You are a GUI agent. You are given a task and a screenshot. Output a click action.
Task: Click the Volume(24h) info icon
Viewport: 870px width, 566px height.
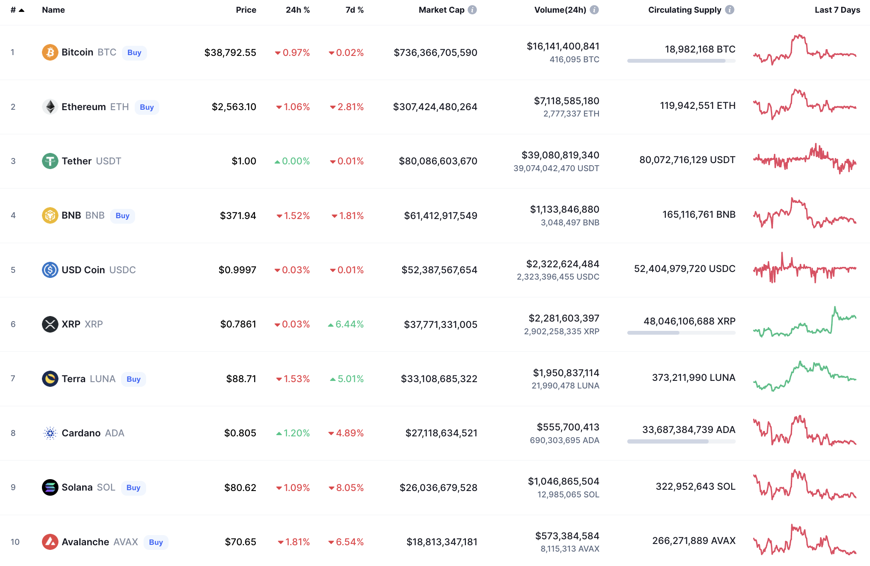pyautogui.click(x=594, y=10)
